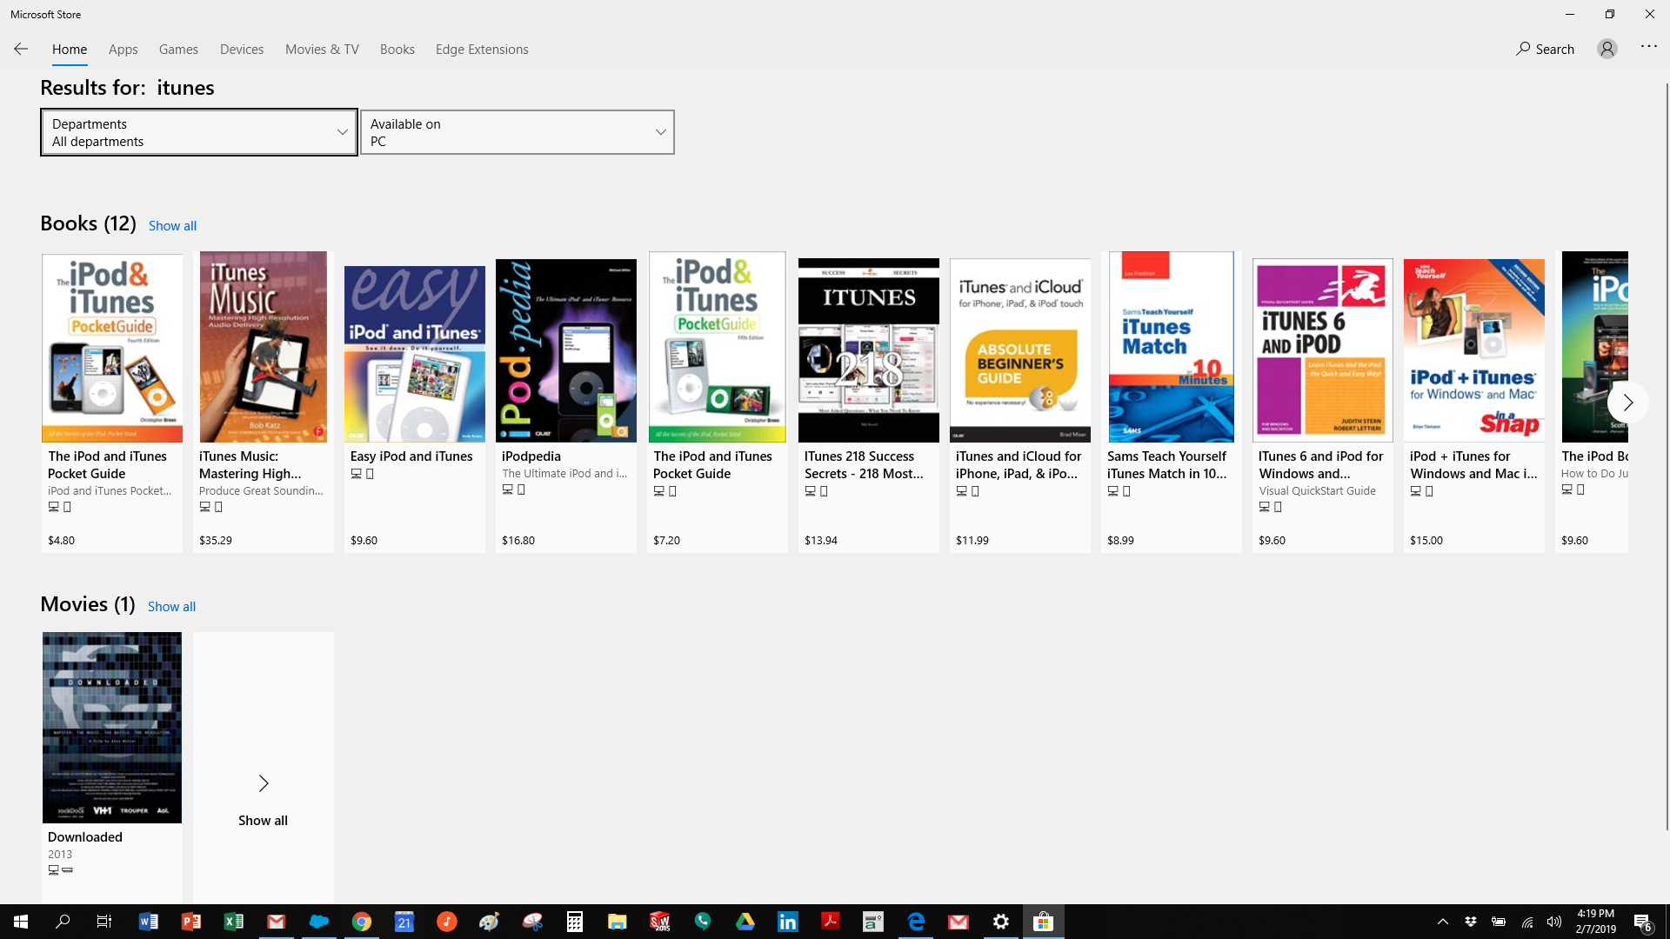Click the $16.80 price on iPodpedia
Viewport: 1670px width, 939px height.
click(x=518, y=541)
